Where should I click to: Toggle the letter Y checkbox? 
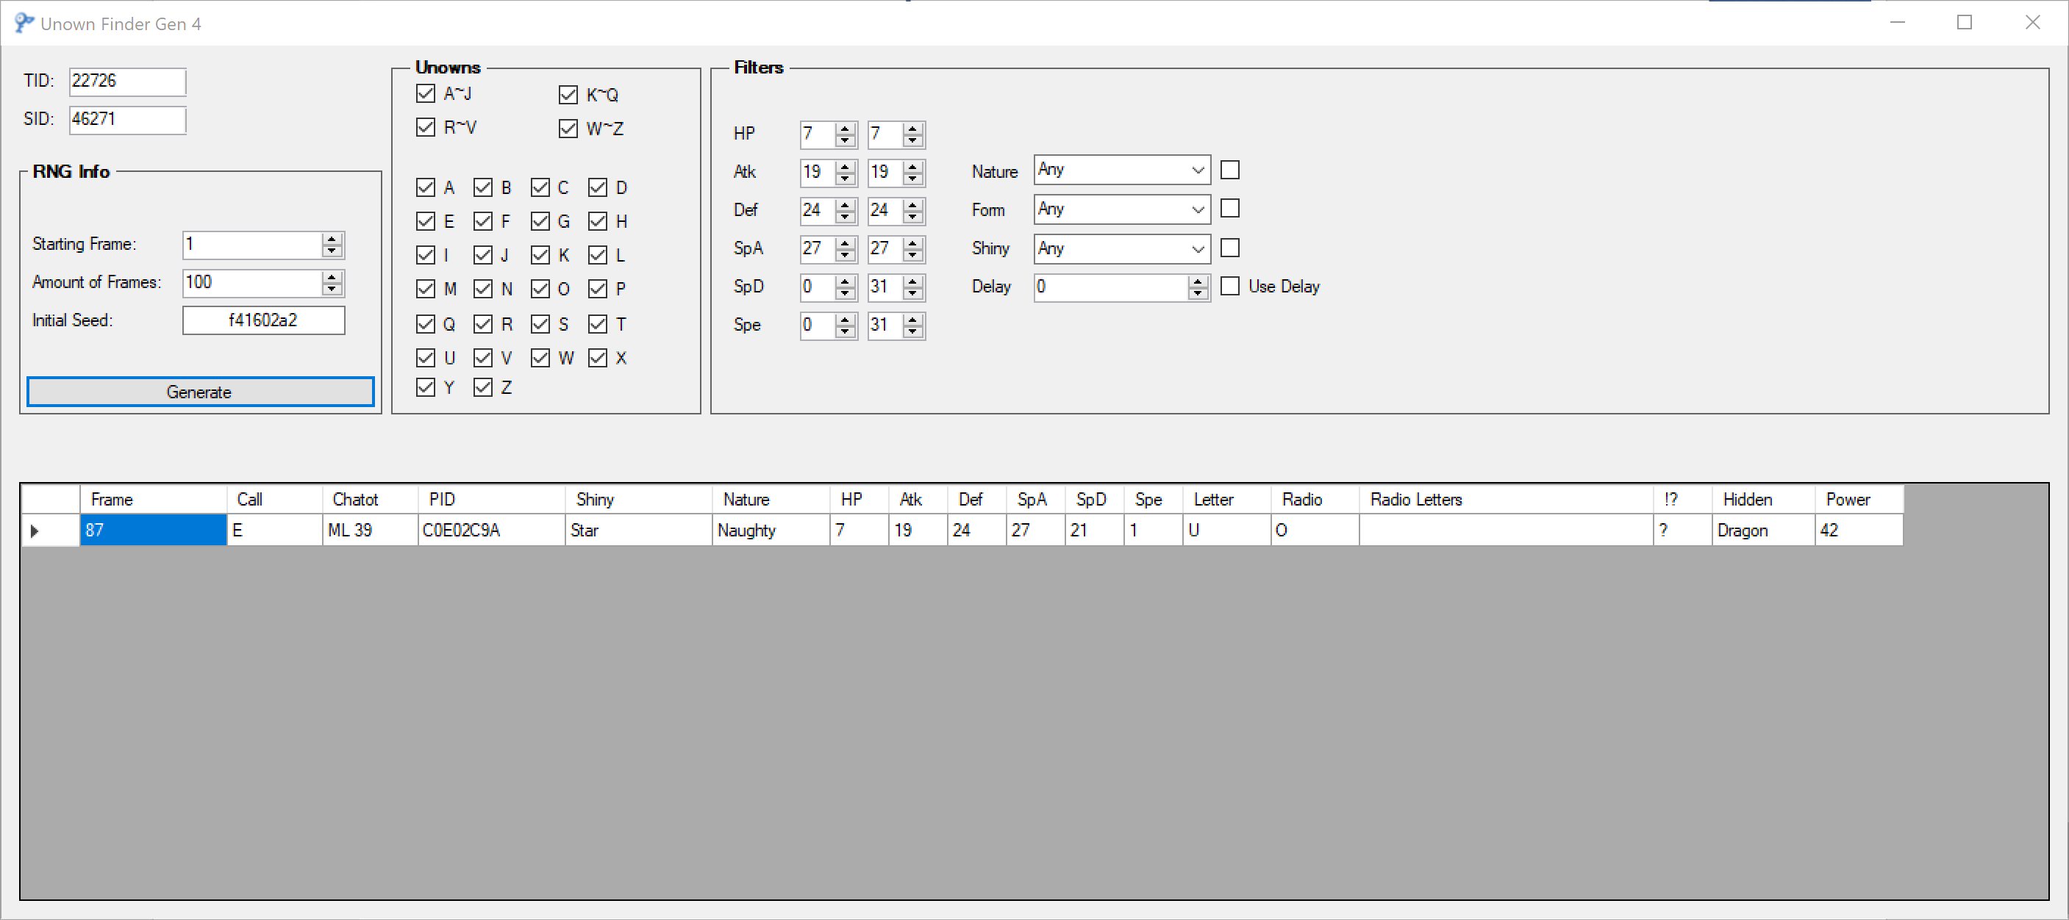click(426, 388)
